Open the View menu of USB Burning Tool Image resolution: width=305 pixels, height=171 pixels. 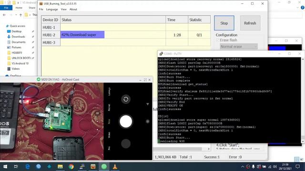point(63,9)
